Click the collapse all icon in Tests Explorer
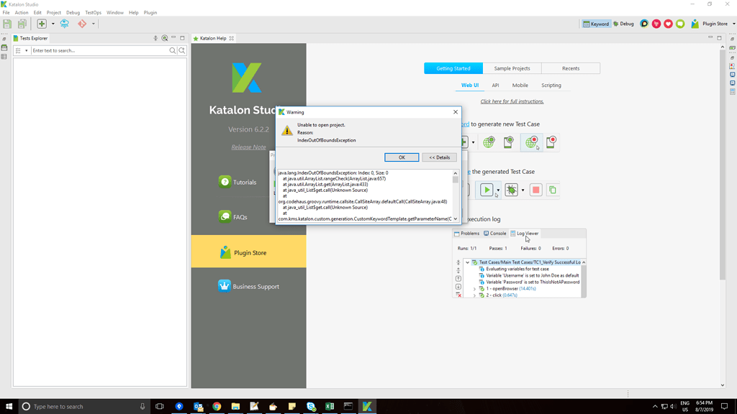The width and height of the screenshot is (737, 414). point(155,38)
